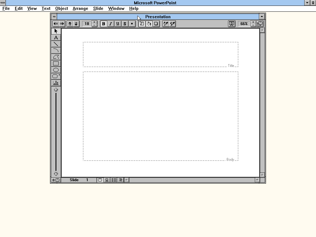Select the arrow selection tool
The width and height of the screenshot is (316, 237).
click(56, 31)
